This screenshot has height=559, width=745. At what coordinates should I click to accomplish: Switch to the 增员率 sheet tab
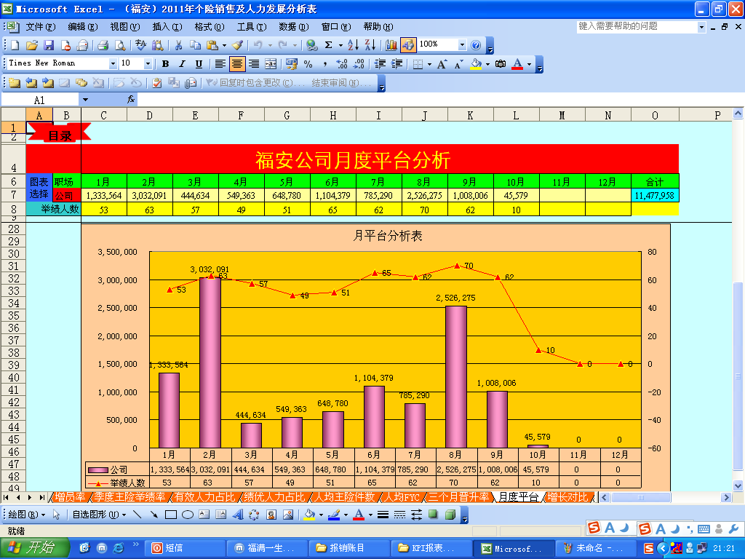[x=70, y=497]
